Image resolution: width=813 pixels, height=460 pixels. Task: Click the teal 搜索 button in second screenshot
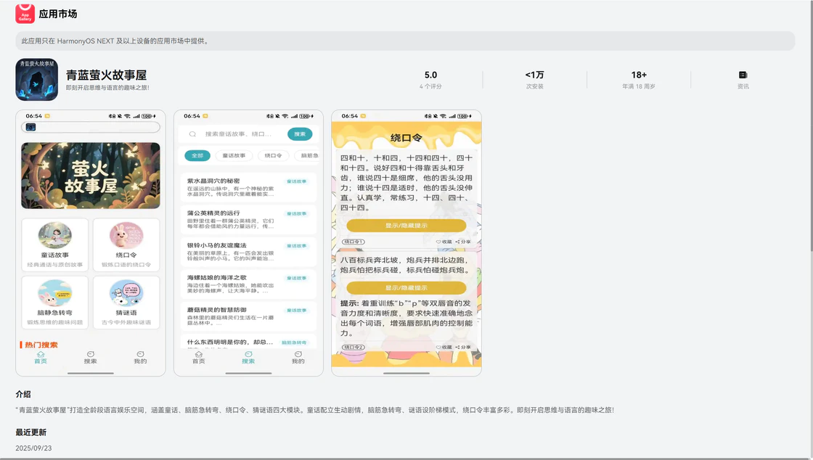tap(300, 134)
